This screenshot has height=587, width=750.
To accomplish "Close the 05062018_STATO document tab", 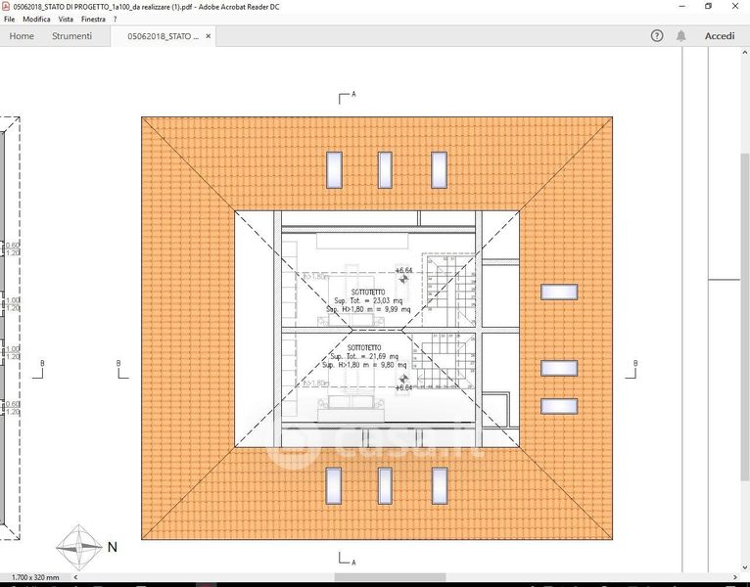I will pos(207,37).
